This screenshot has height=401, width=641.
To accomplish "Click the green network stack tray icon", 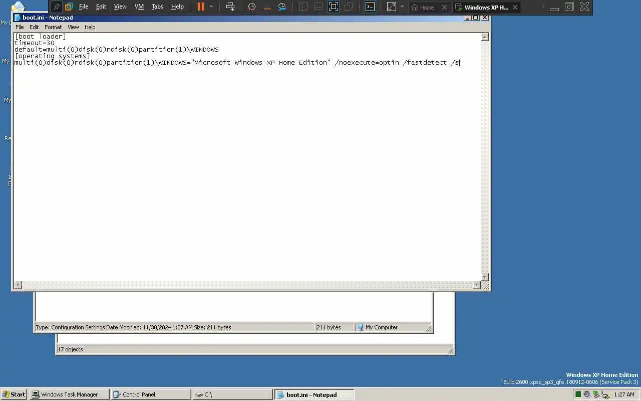I will [595, 394].
